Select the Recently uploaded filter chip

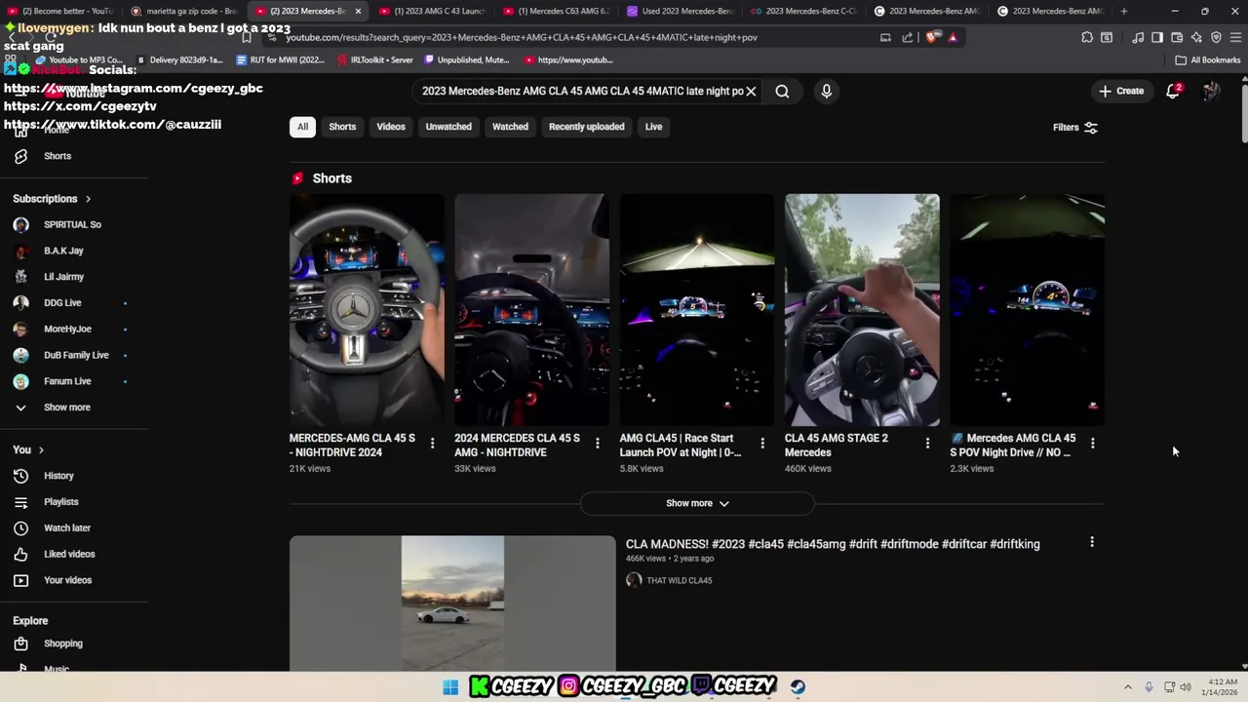[586, 127]
